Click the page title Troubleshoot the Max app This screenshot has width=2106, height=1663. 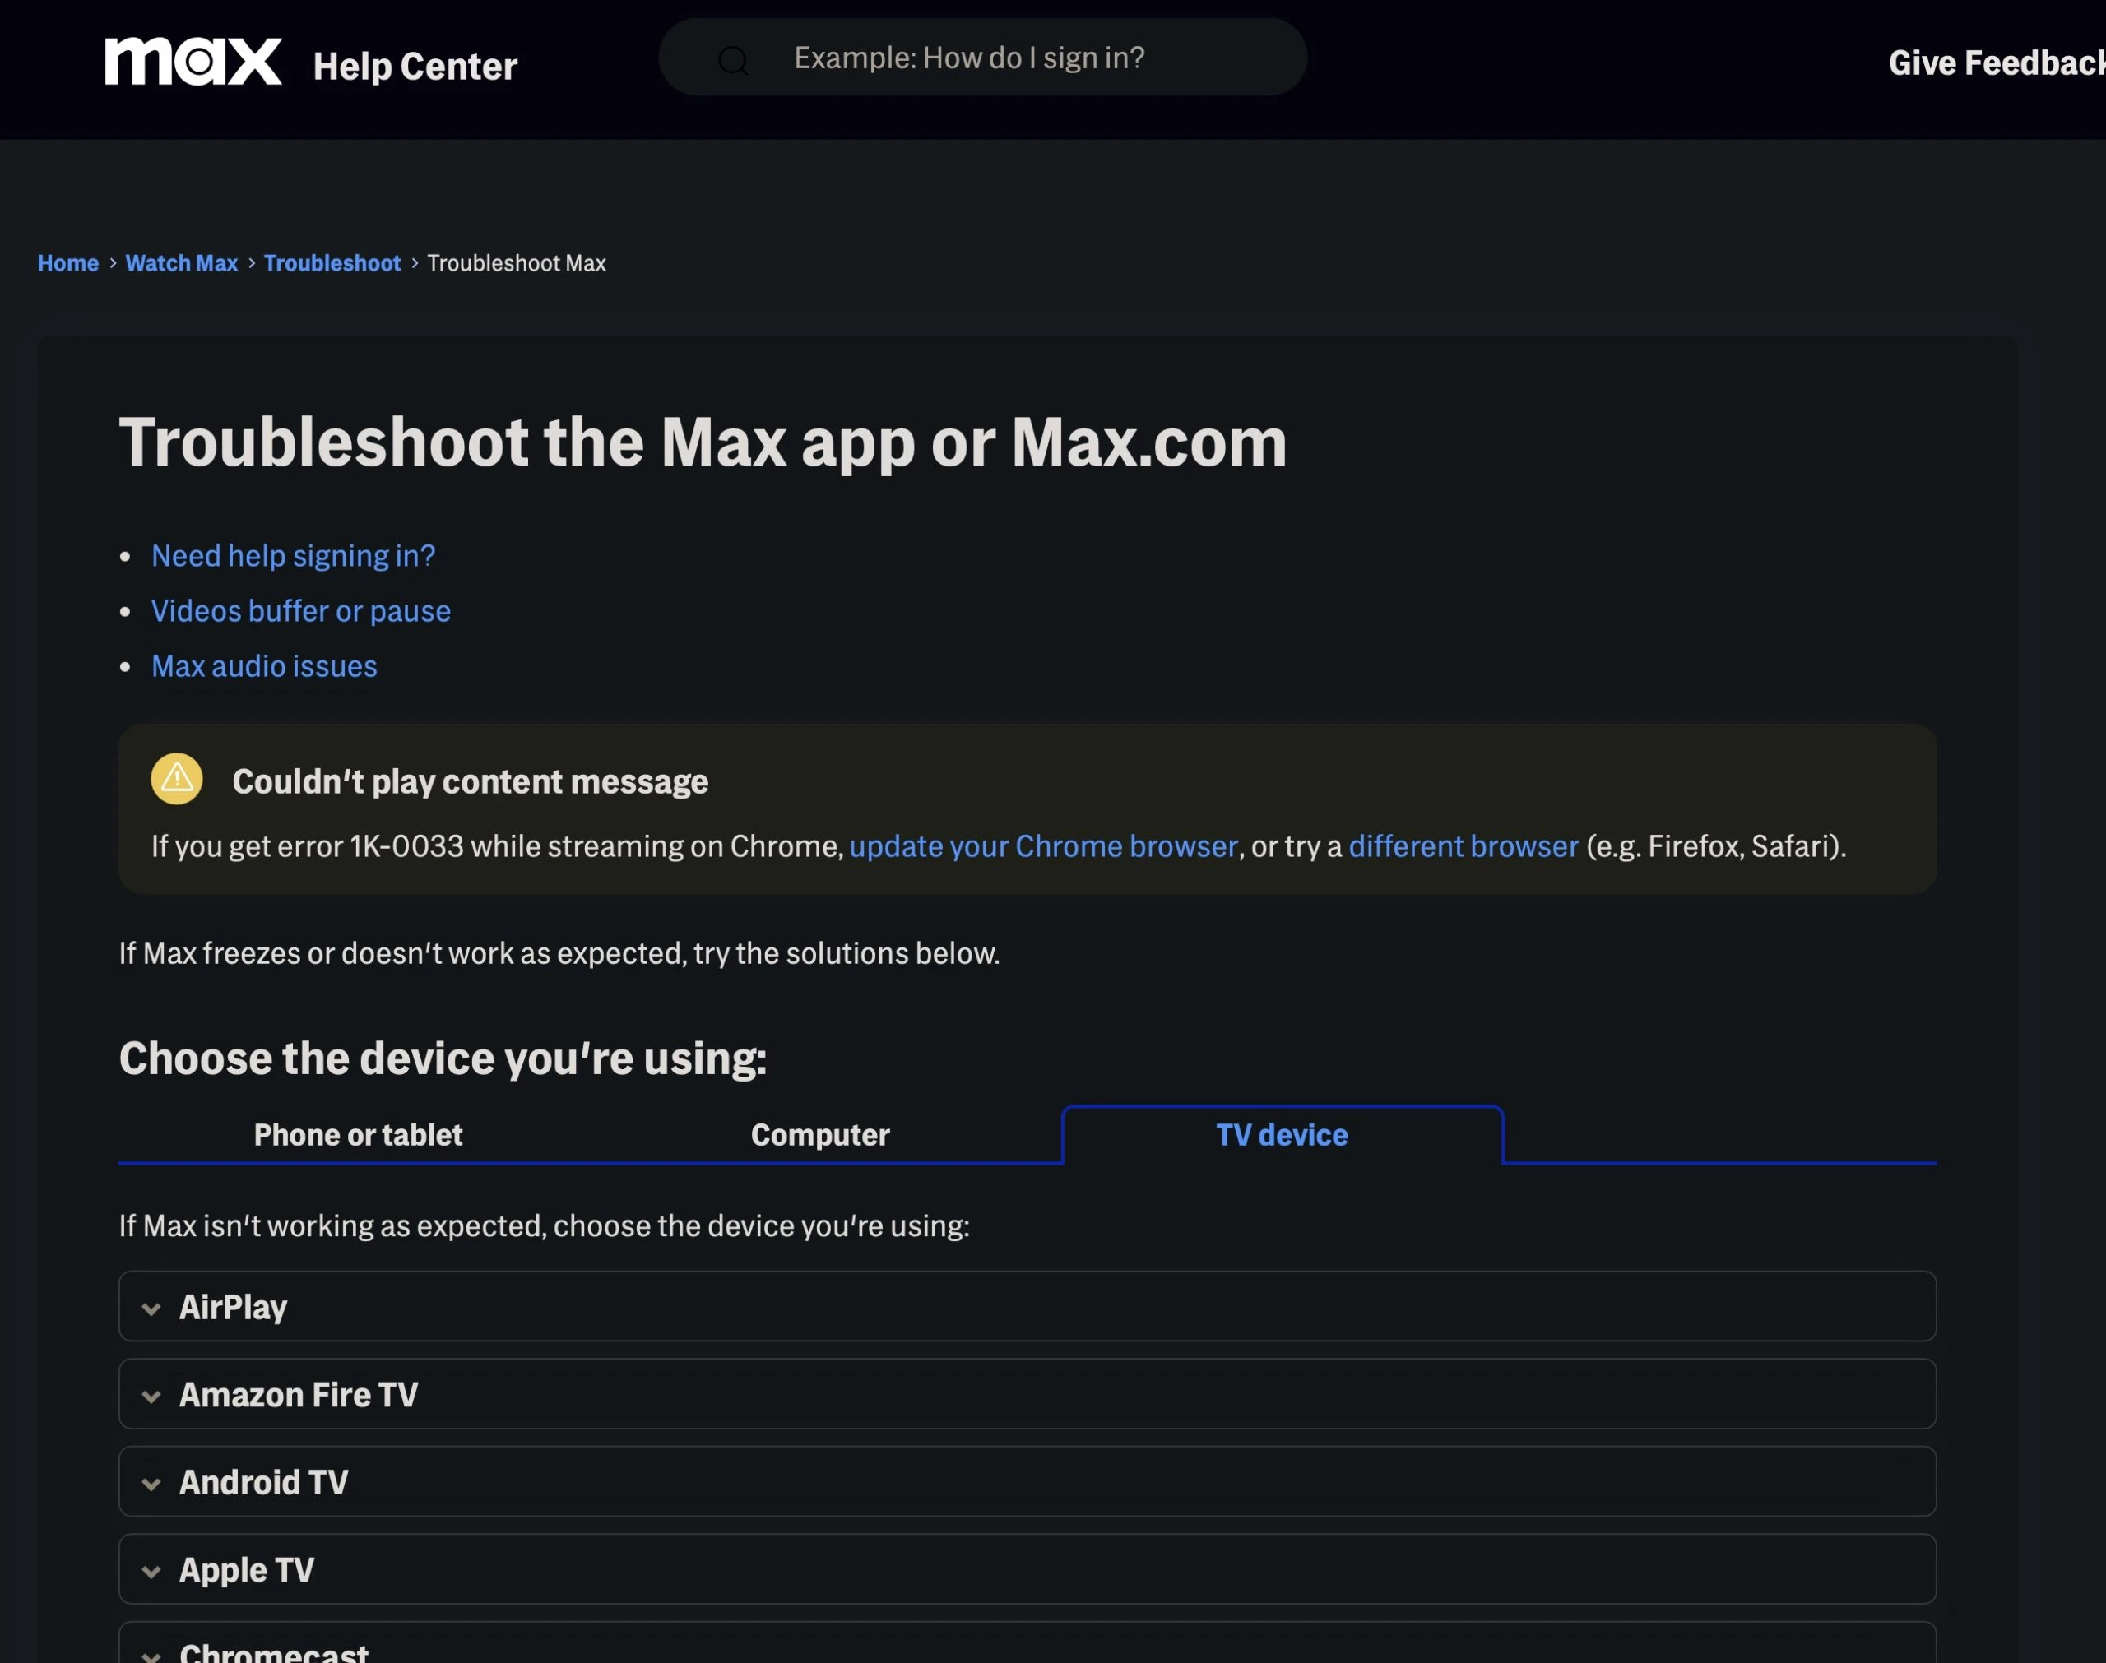[x=703, y=443]
